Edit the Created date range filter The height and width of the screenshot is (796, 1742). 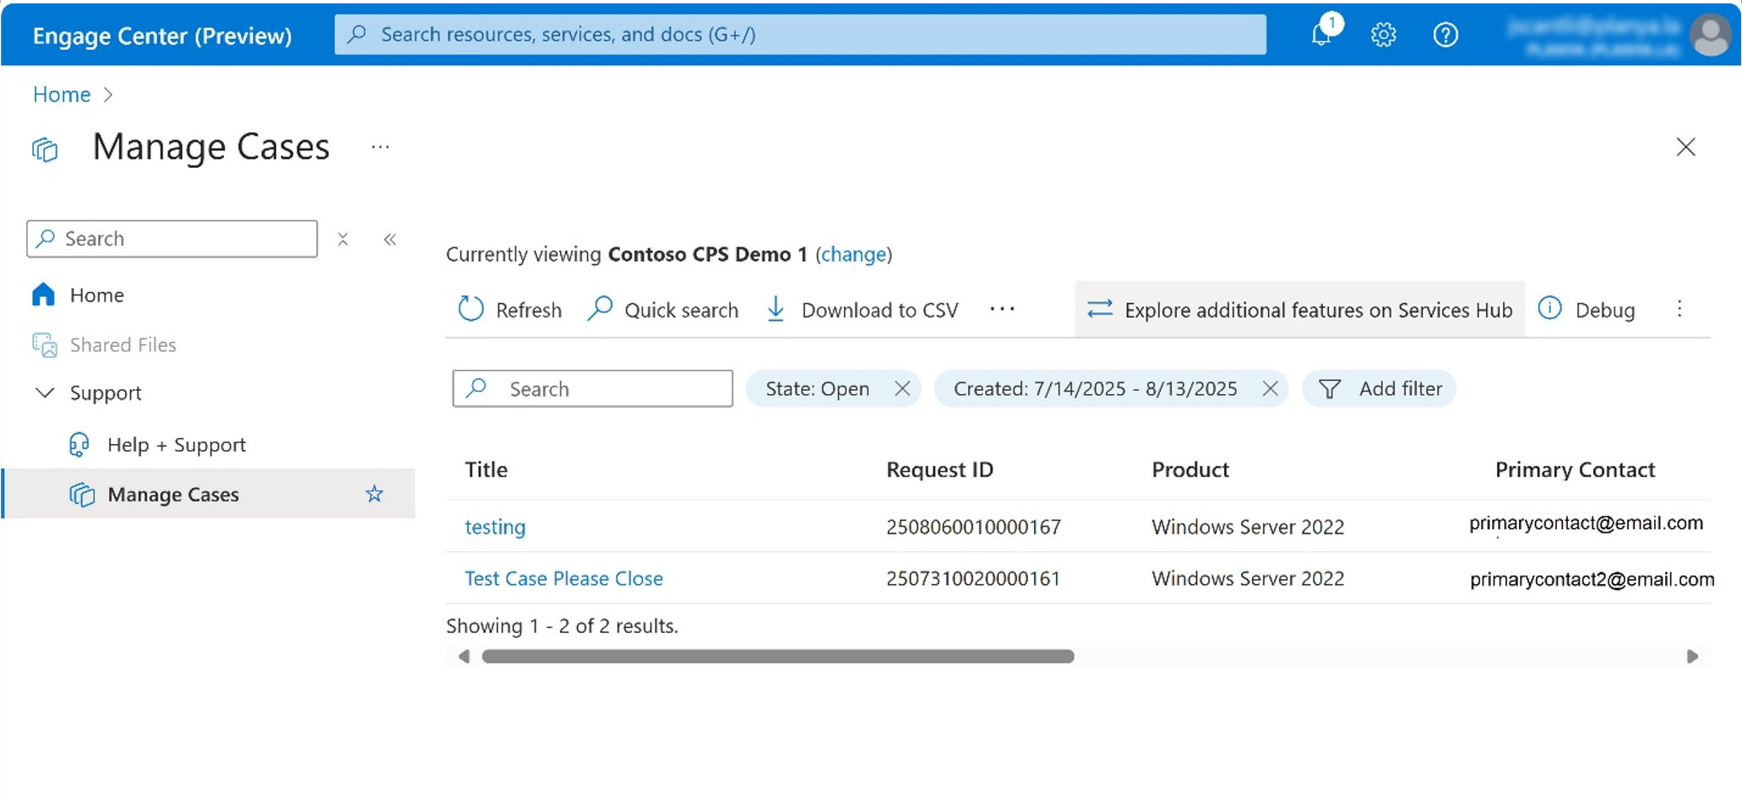click(x=1095, y=388)
